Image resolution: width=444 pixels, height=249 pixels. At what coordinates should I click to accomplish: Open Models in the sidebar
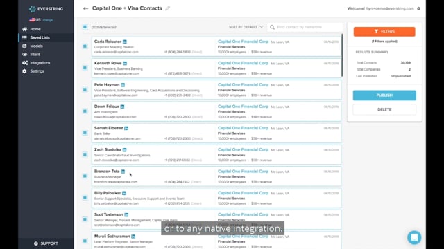pyautogui.click(x=37, y=46)
